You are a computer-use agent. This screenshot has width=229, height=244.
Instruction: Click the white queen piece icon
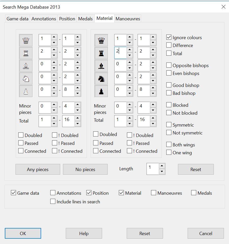[26, 40]
